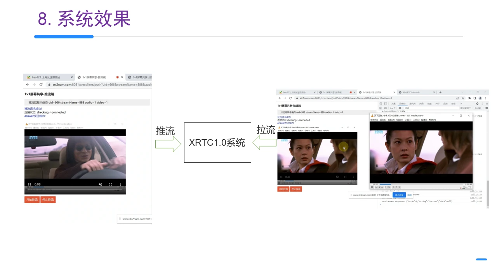The height and width of the screenshot is (279, 497).
Task: Go back in the right pull-page browser
Action: 280,98
